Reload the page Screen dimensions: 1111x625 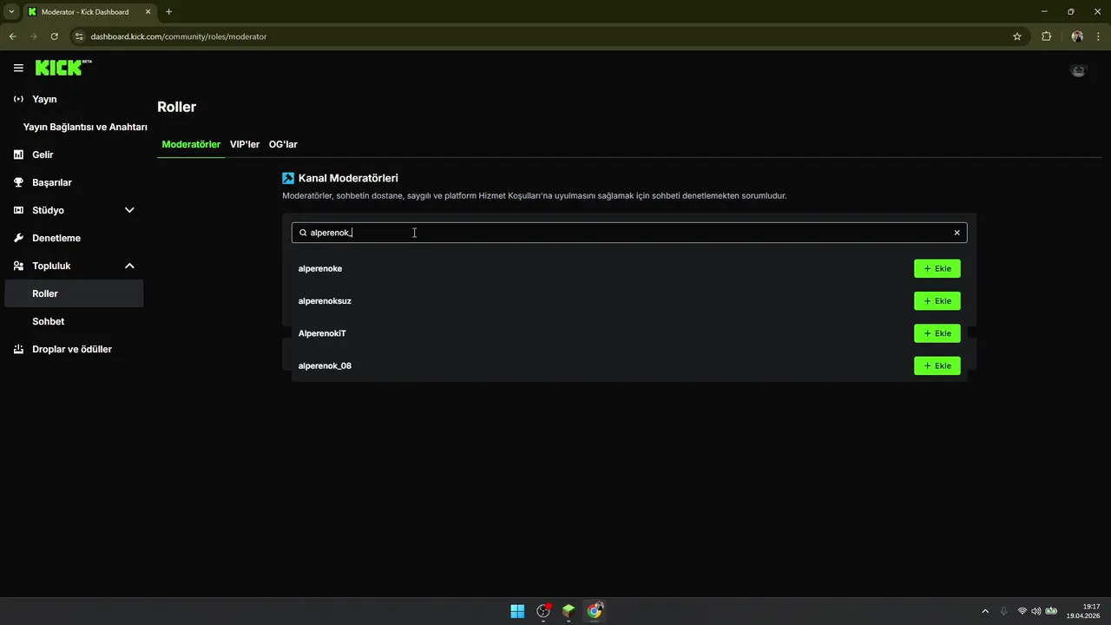tap(54, 36)
